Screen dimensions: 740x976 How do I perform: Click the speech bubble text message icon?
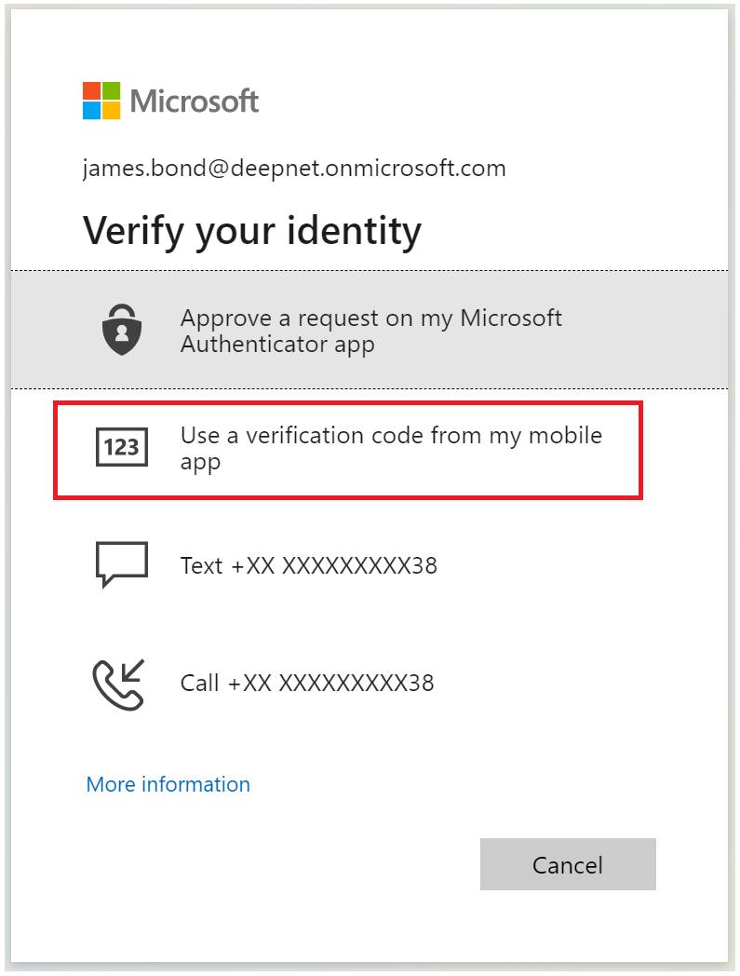pyautogui.click(x=122, y=564)
